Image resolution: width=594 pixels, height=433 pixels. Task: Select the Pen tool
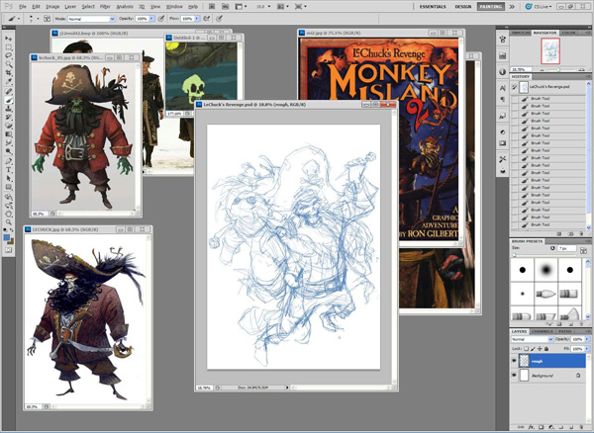pyautogui.click(x=8, y=161)
